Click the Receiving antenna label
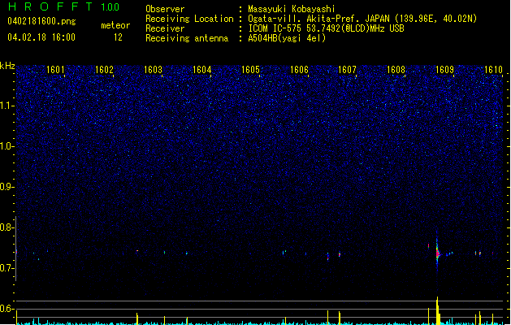The height and width of the screenshot is (325, 511). (187, 38)
